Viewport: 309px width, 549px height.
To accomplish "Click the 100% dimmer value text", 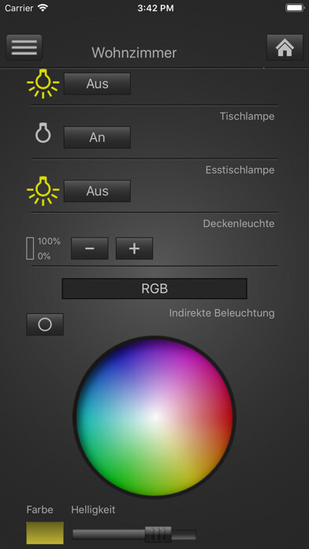I will coord(49,241).
